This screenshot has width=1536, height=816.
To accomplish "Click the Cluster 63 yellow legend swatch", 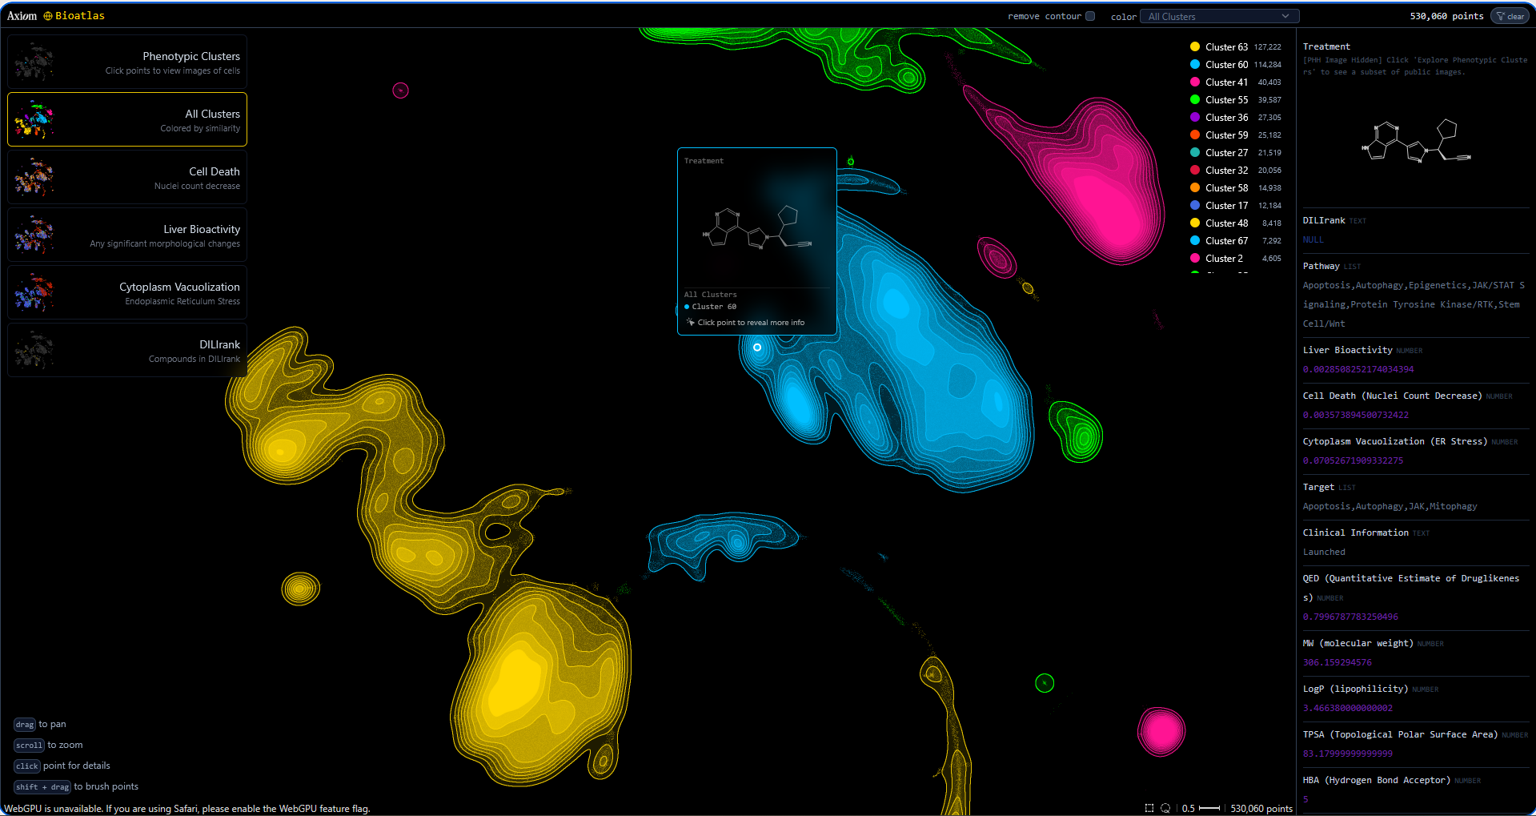I will (x=1195, y=47).
